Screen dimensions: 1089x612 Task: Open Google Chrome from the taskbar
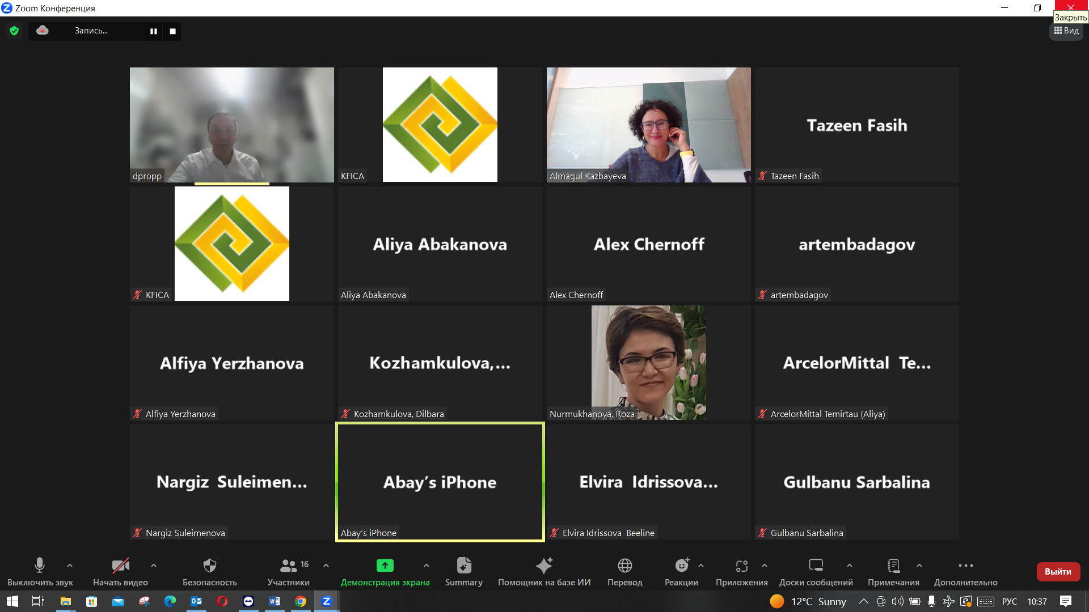301,601
